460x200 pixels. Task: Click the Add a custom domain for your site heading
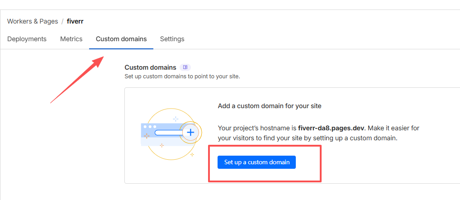270,106
